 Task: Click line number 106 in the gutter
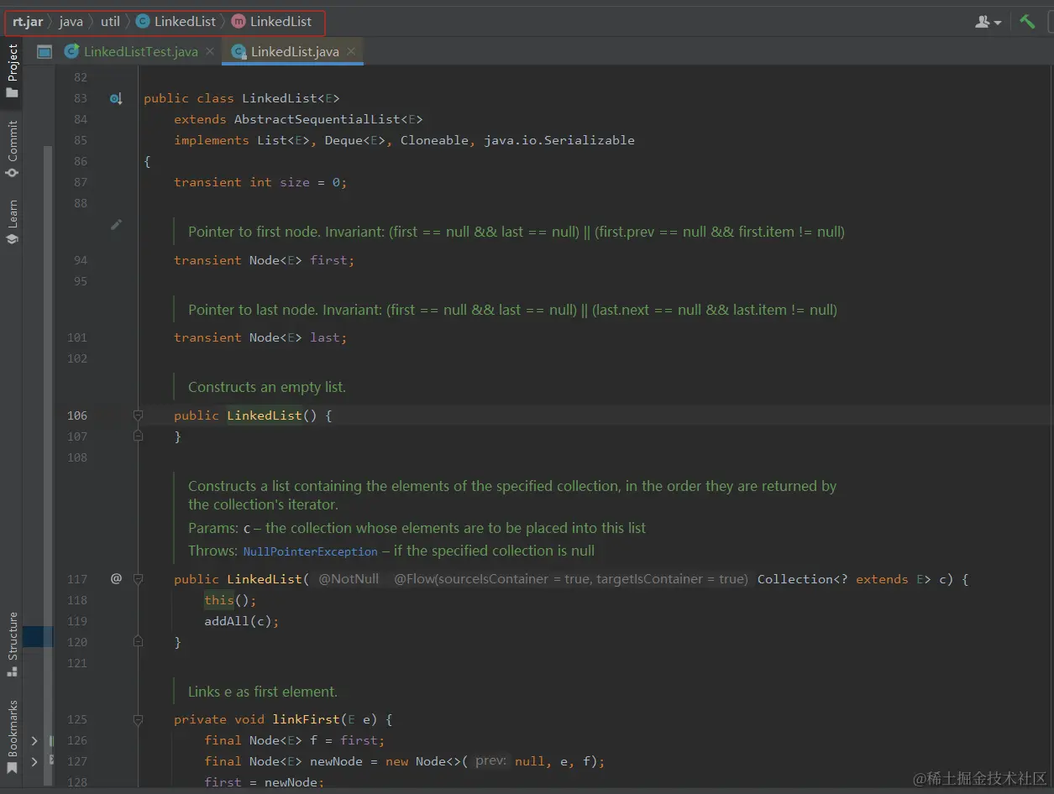pos(77,415)
